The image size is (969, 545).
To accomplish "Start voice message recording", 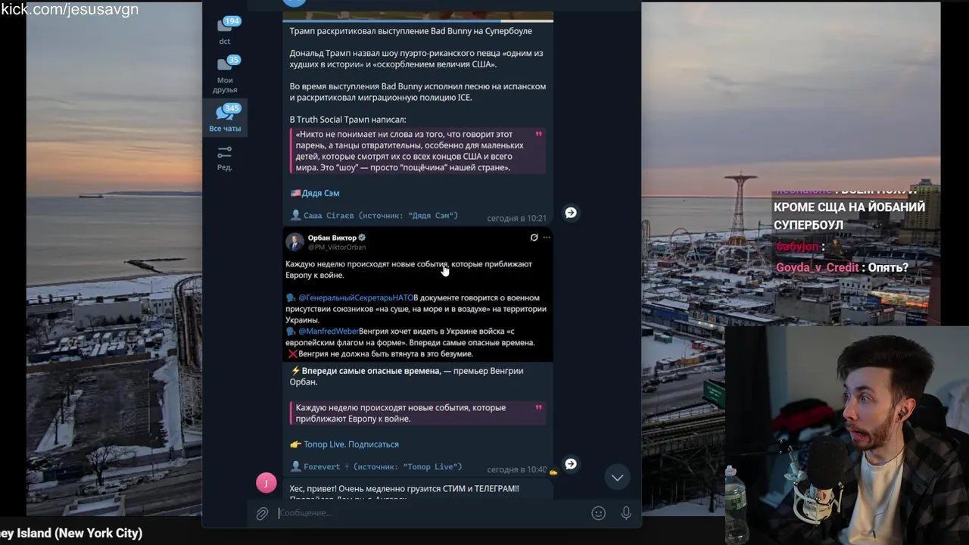I will click(626, 513).
